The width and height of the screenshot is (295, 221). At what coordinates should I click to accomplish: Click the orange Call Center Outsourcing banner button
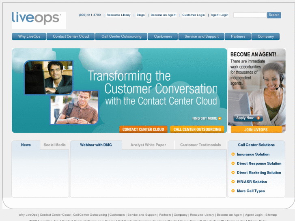[197, 129]
